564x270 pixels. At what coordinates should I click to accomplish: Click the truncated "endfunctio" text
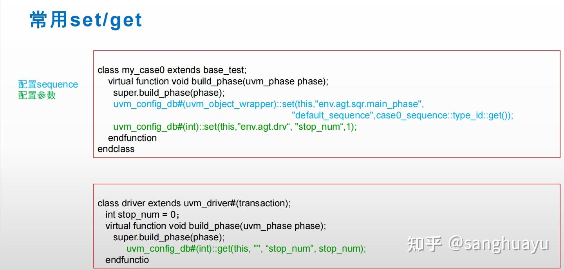click(127, 260)
